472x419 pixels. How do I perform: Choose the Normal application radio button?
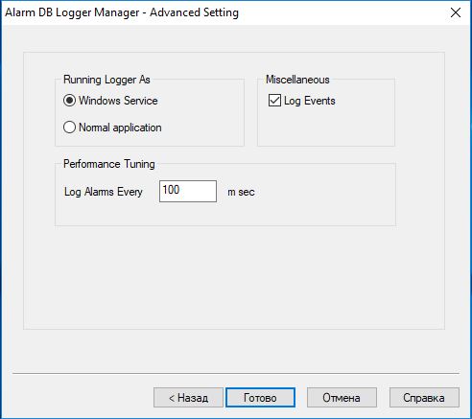[69, 128]
